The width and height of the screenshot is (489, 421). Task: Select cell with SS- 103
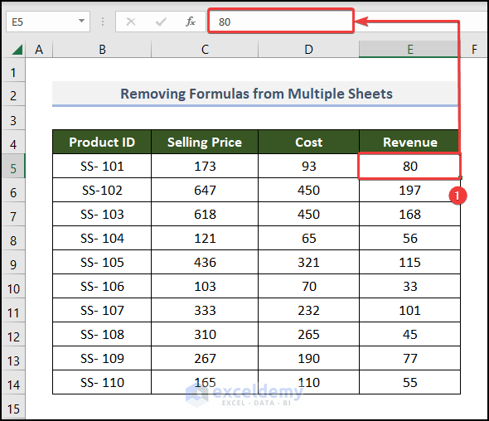point(102,214)
